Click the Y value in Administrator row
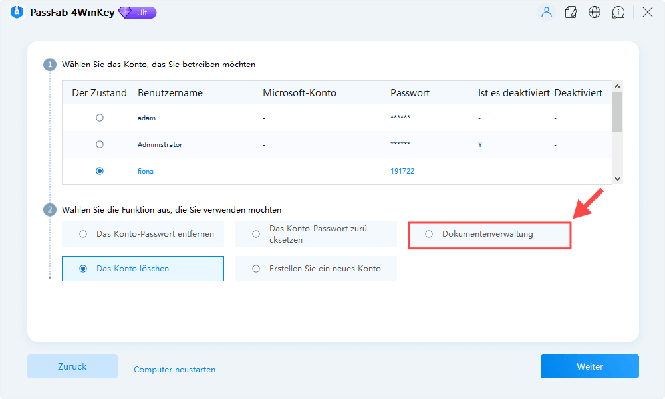Image resolution: width=665 pixels, height=399 pixels. (x=480, y=144)
